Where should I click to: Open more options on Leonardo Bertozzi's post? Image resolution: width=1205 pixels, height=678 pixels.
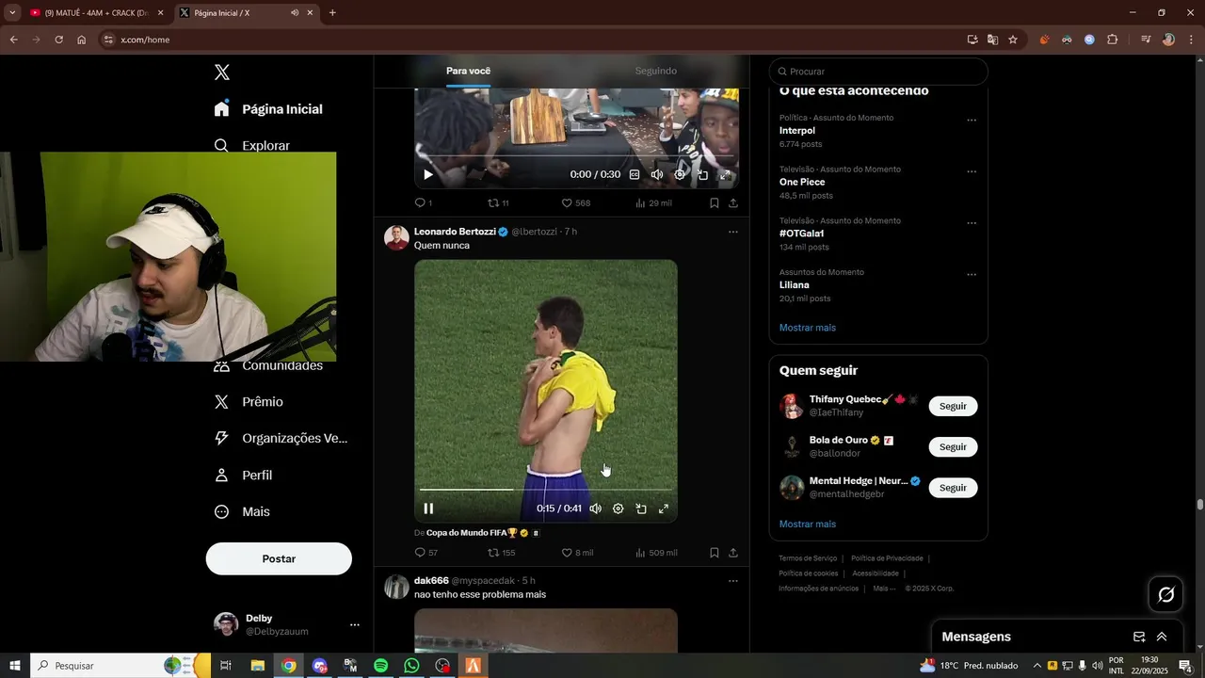click(x=733, y=232)
